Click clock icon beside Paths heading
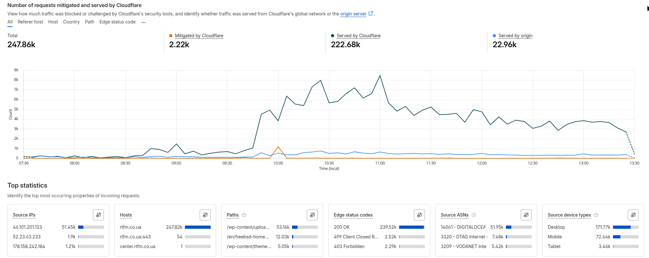Viewport: 649px width, 258px height. (244, 215)
